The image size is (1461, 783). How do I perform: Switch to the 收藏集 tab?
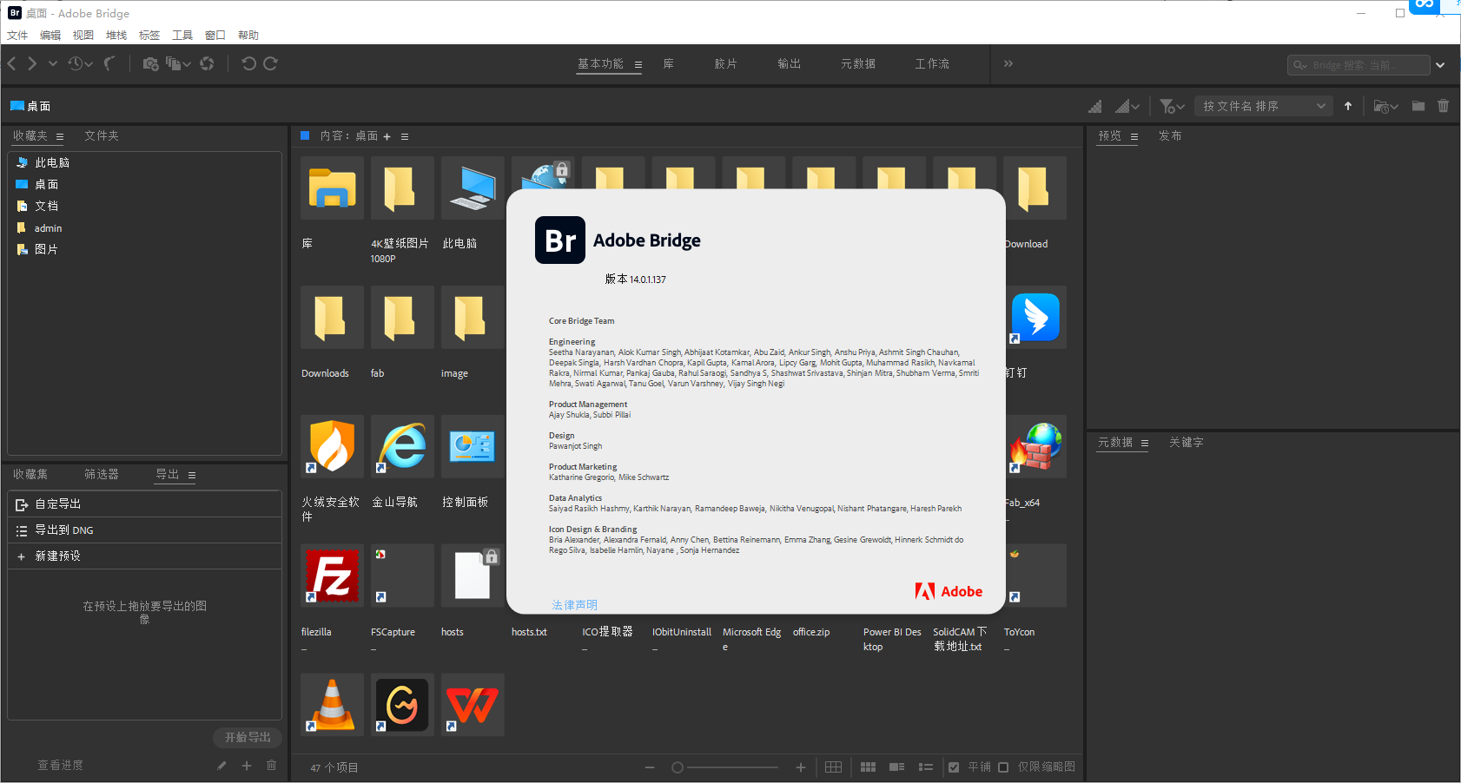tap(30, 475)
